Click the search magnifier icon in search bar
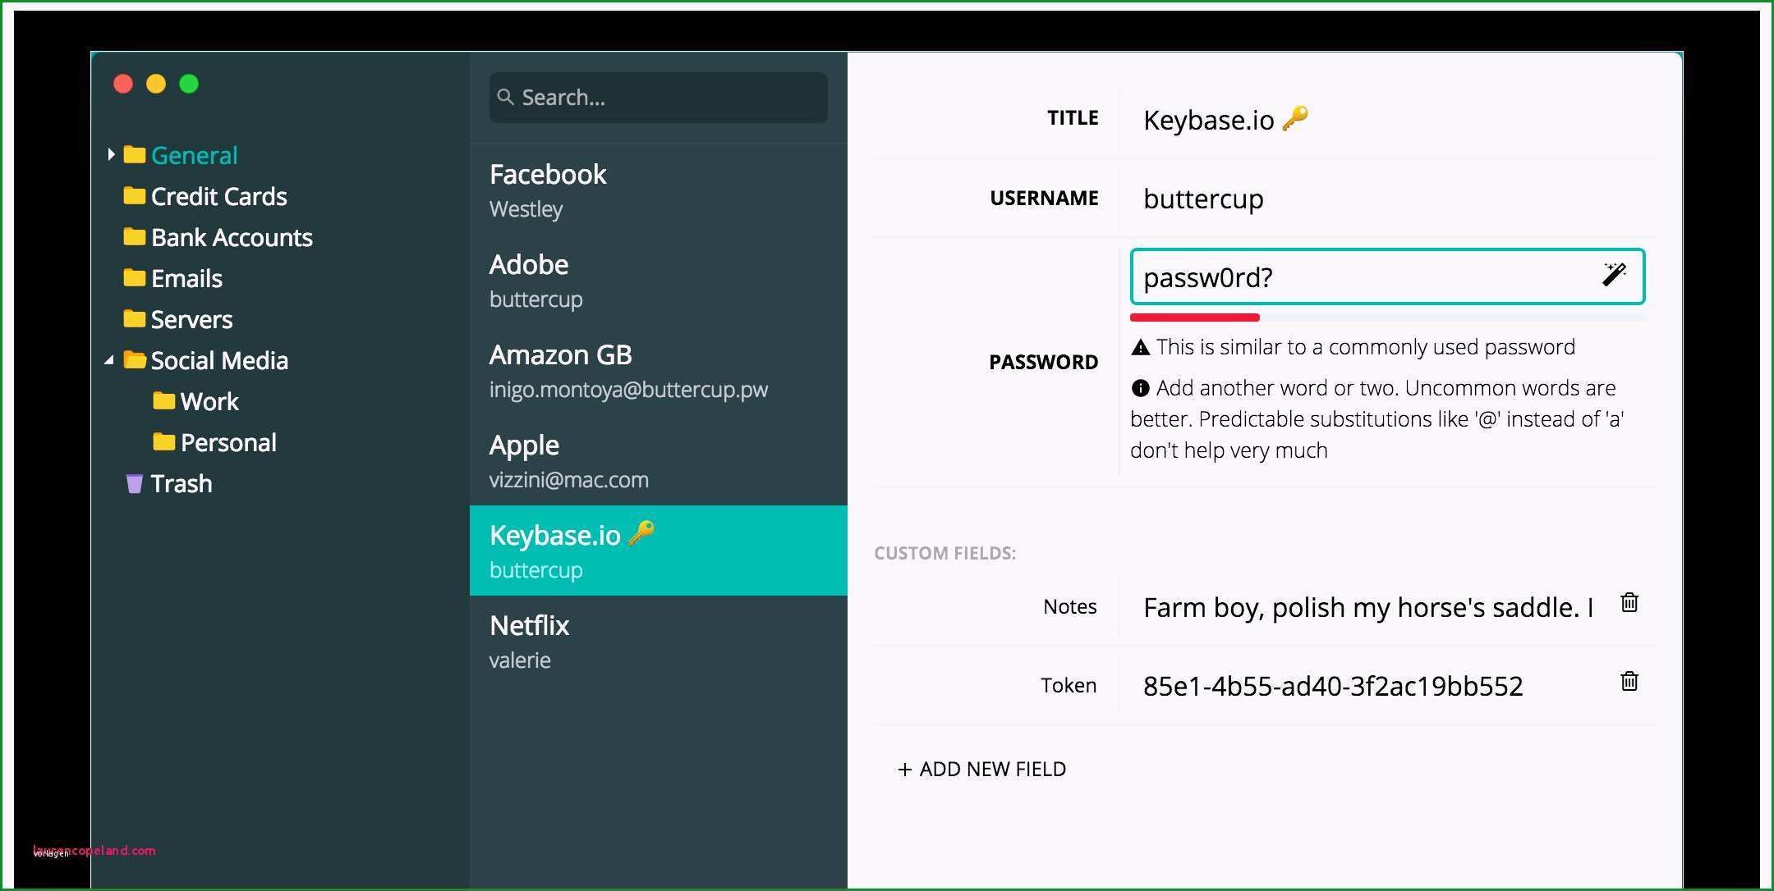Screen dimensions: 1774x891 pos(509,95)
